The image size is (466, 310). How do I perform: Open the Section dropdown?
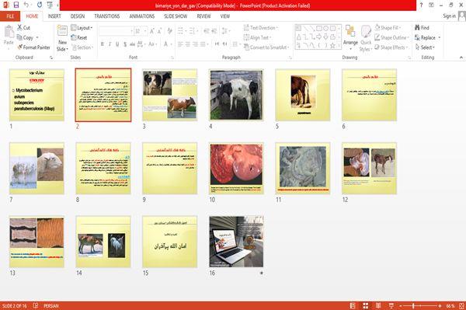coord(82,47)
